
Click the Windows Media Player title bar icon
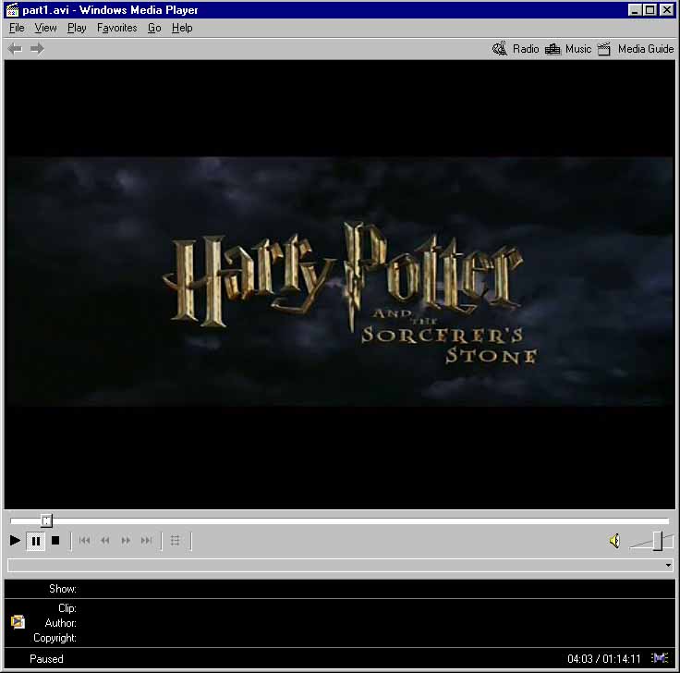point(12,9)
